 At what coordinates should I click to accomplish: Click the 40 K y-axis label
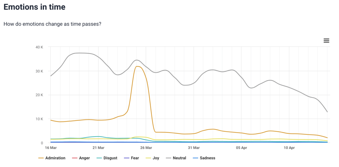point(39,47)
